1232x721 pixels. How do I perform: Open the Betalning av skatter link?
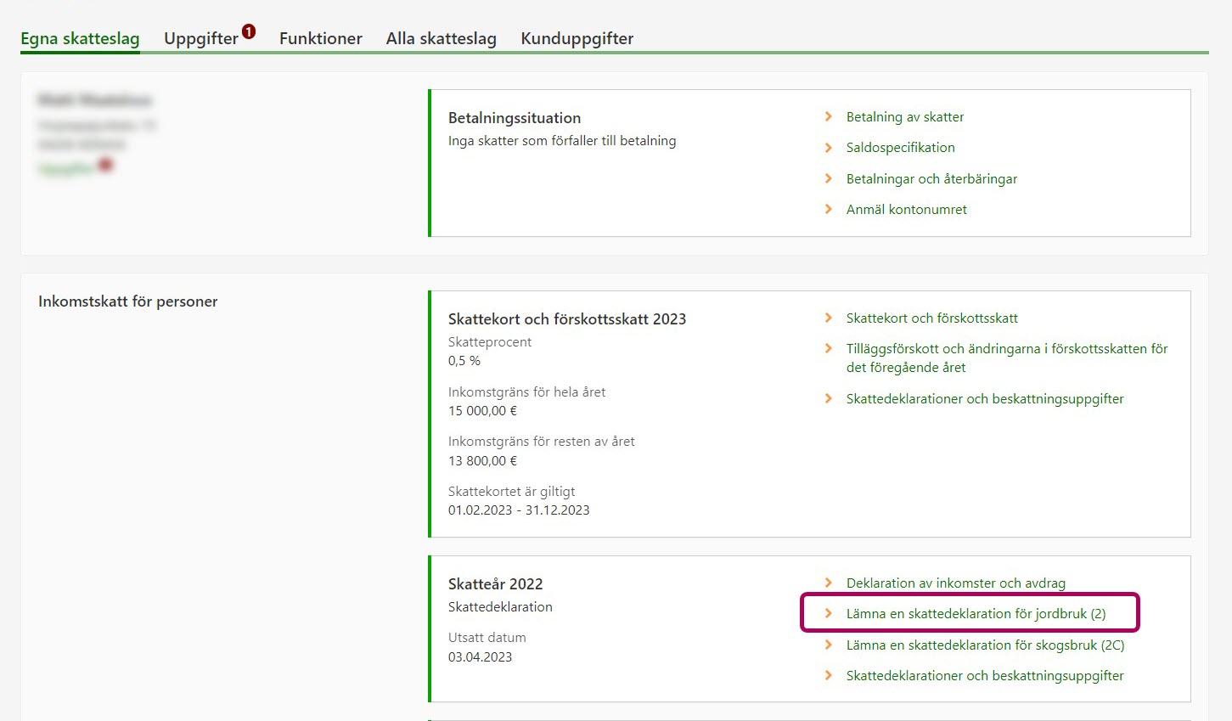(904, 117)
